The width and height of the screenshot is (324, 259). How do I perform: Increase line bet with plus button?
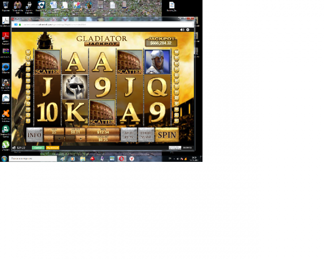pos(81,139)
